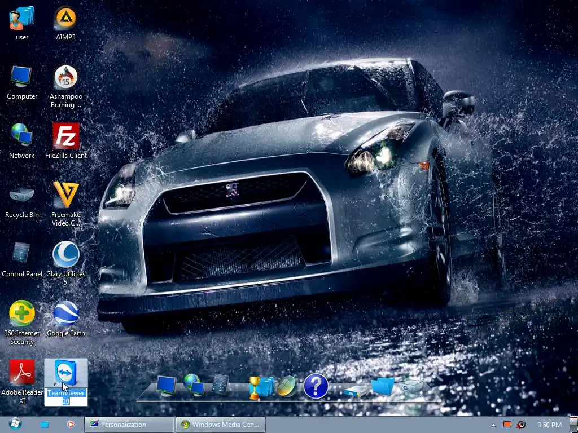Open the Start menu orb

coord(15,424)
